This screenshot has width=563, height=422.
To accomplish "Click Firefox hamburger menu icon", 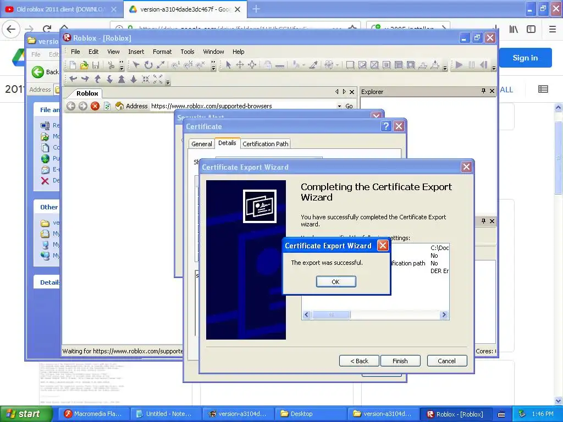I will 553,30.
